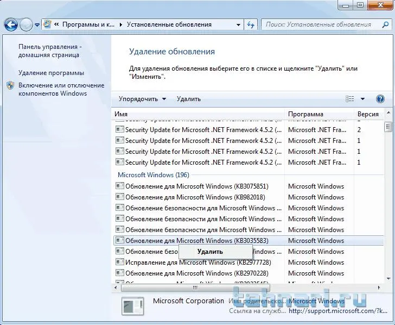
Task: Open the recent pages dropdown next to the nav arrows
Action: click(37, 25)
